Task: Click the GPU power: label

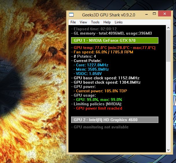Action: click(x=84, y=87)
